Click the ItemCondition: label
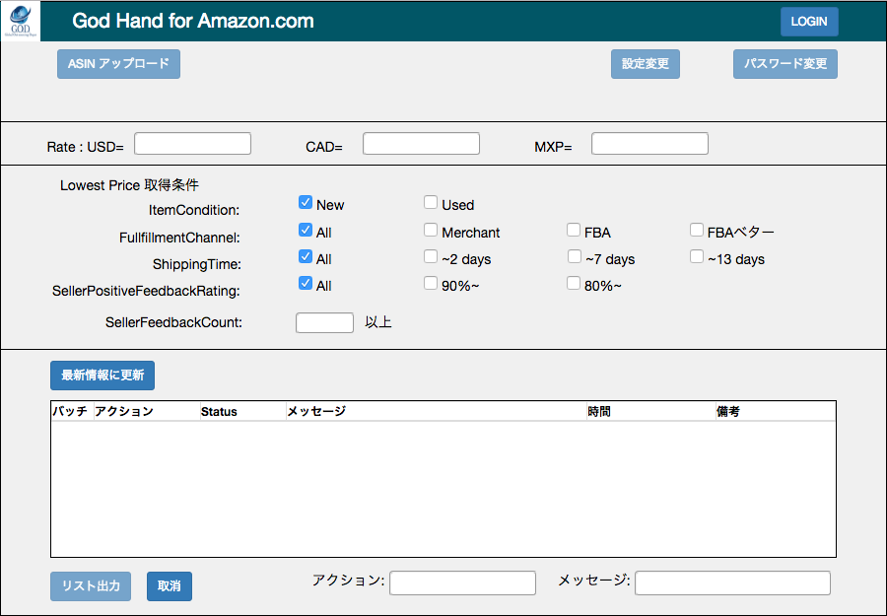 pyautogui.click(x=194, y=210)
